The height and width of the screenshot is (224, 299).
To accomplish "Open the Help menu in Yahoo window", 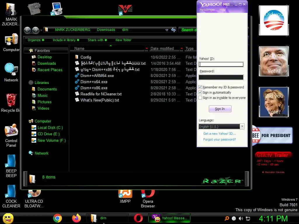I will pos(222,10).
